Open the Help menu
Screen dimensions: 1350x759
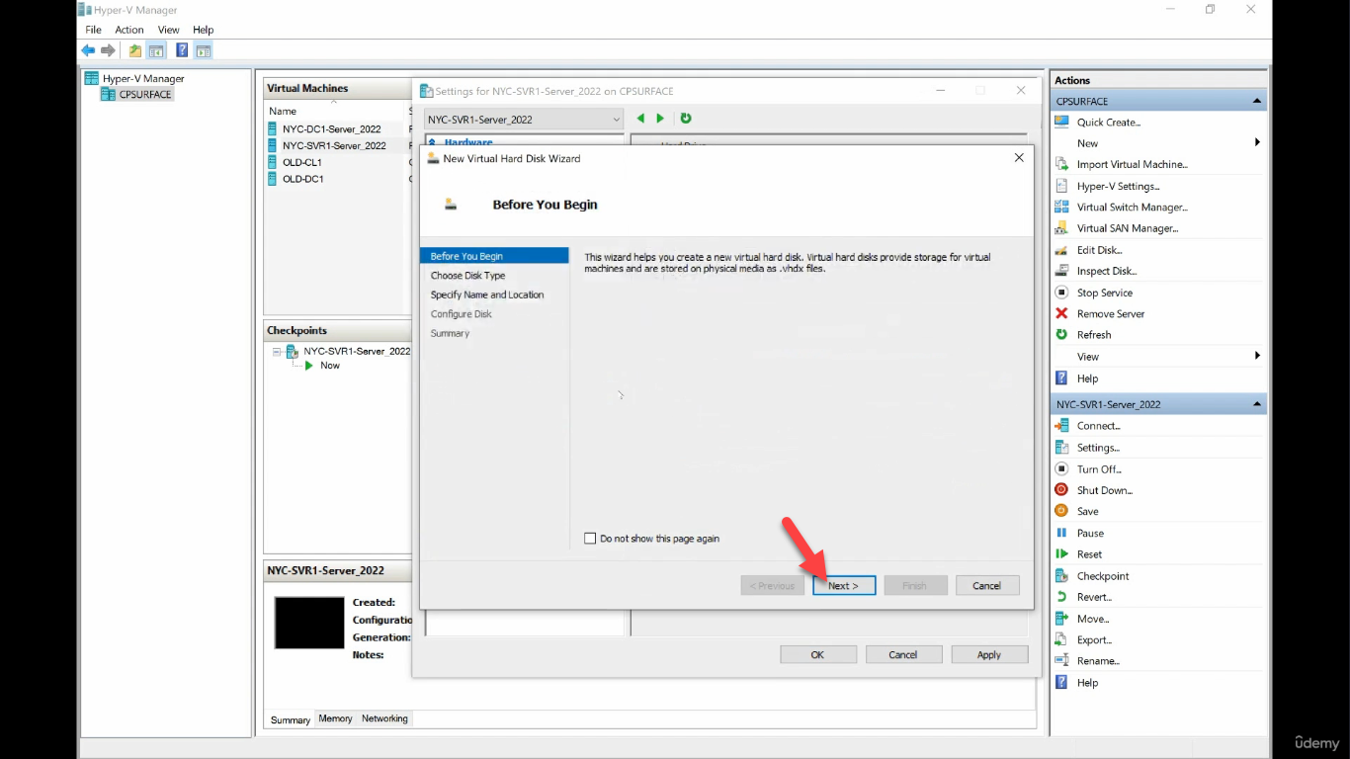click(204, 30)
